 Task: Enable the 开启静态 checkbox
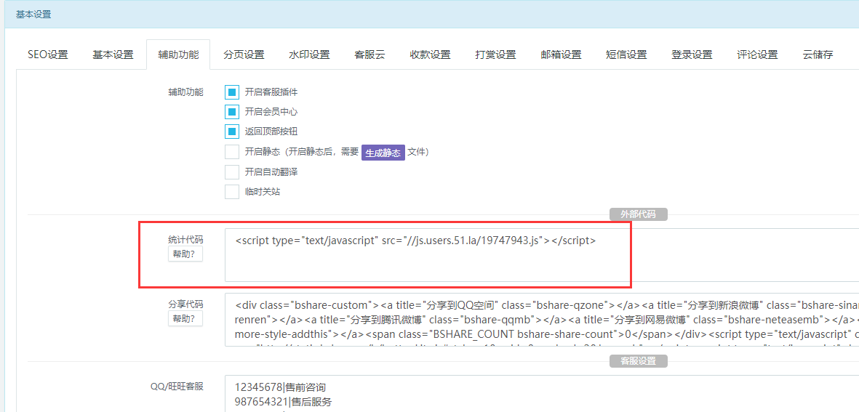(232, 152)
